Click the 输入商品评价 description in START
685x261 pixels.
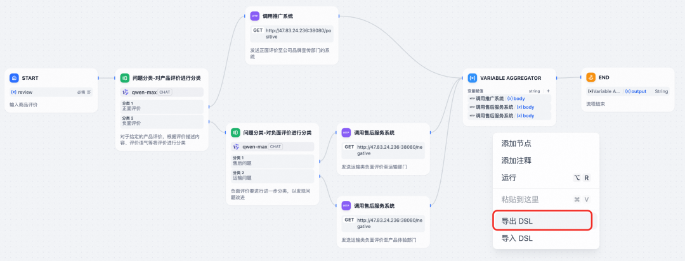(x=23, y=105)
